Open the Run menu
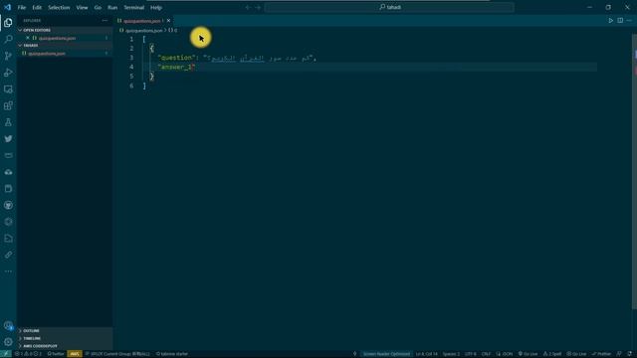The height and width of the screenshot is (358, 637). point(112,7)
